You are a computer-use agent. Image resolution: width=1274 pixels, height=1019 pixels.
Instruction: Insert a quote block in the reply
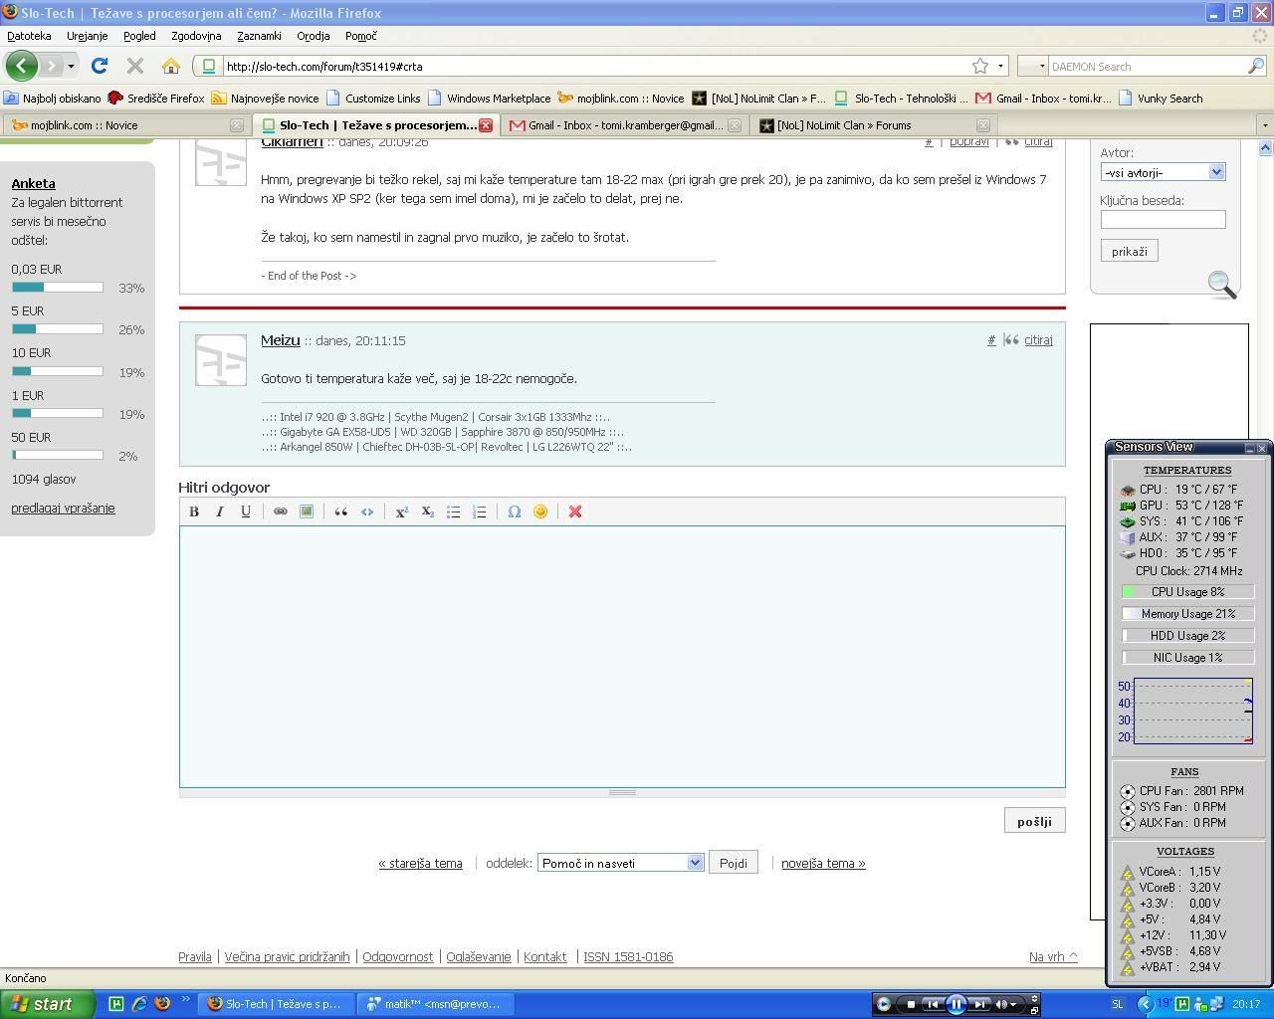(341, 511)
